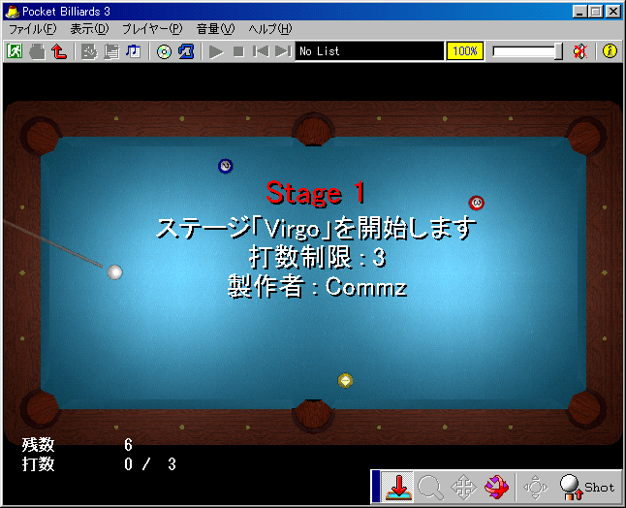The image size is (626, 508).
Task: Select the magnifier zoom tool
Action: coord(430,488)
